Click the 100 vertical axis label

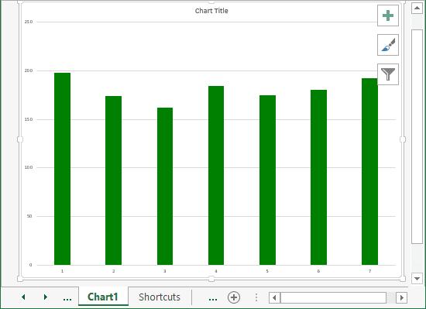click(x=29, y=167)
